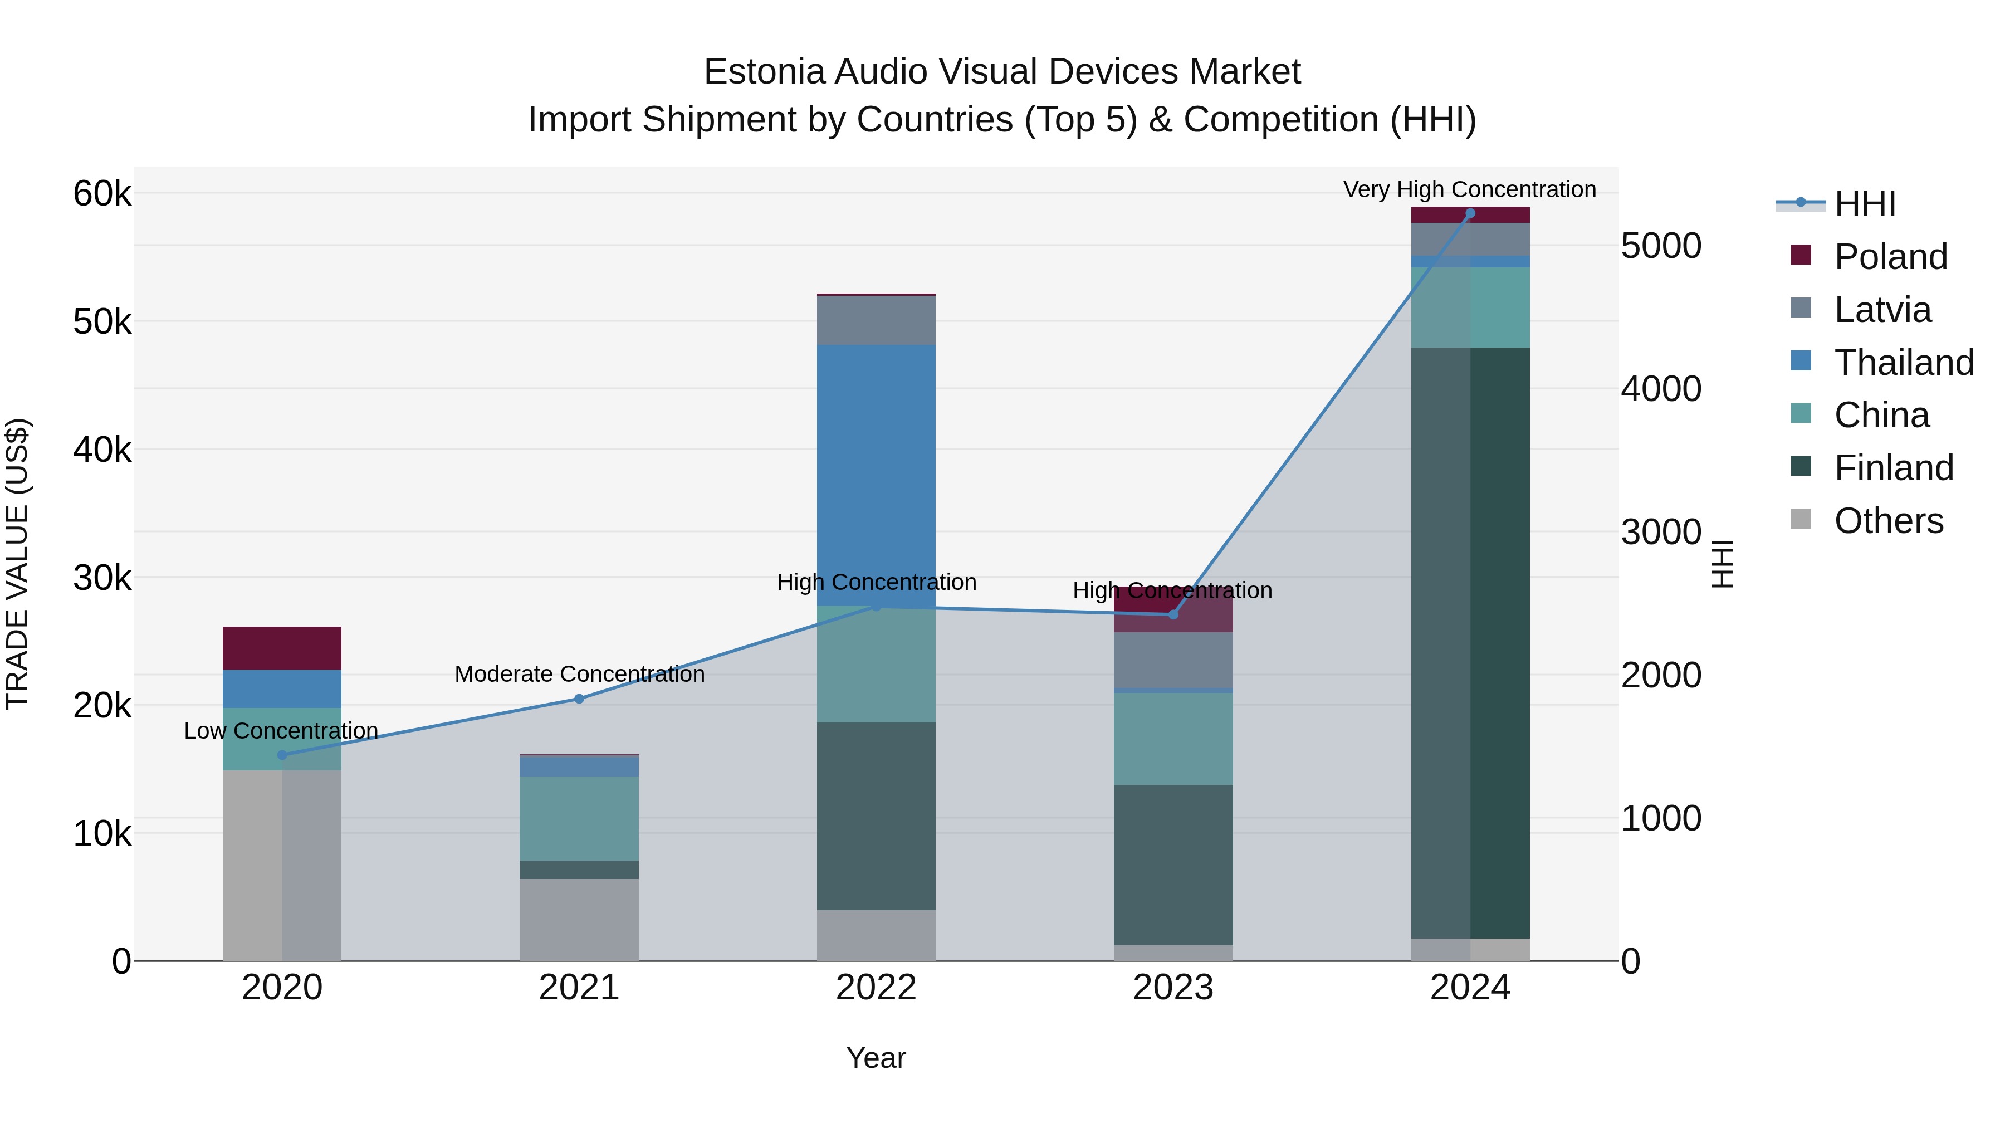Click the 2021 Finland bar segment
This screenshot has width=2005, height=1128.
[x=579, y=870]
